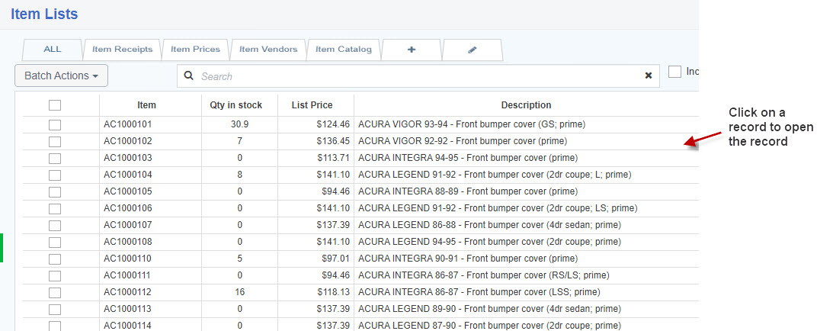Select checkbox for item AC1000104
The width and height of the screenshot is (833, 331).
pos(55,175)
